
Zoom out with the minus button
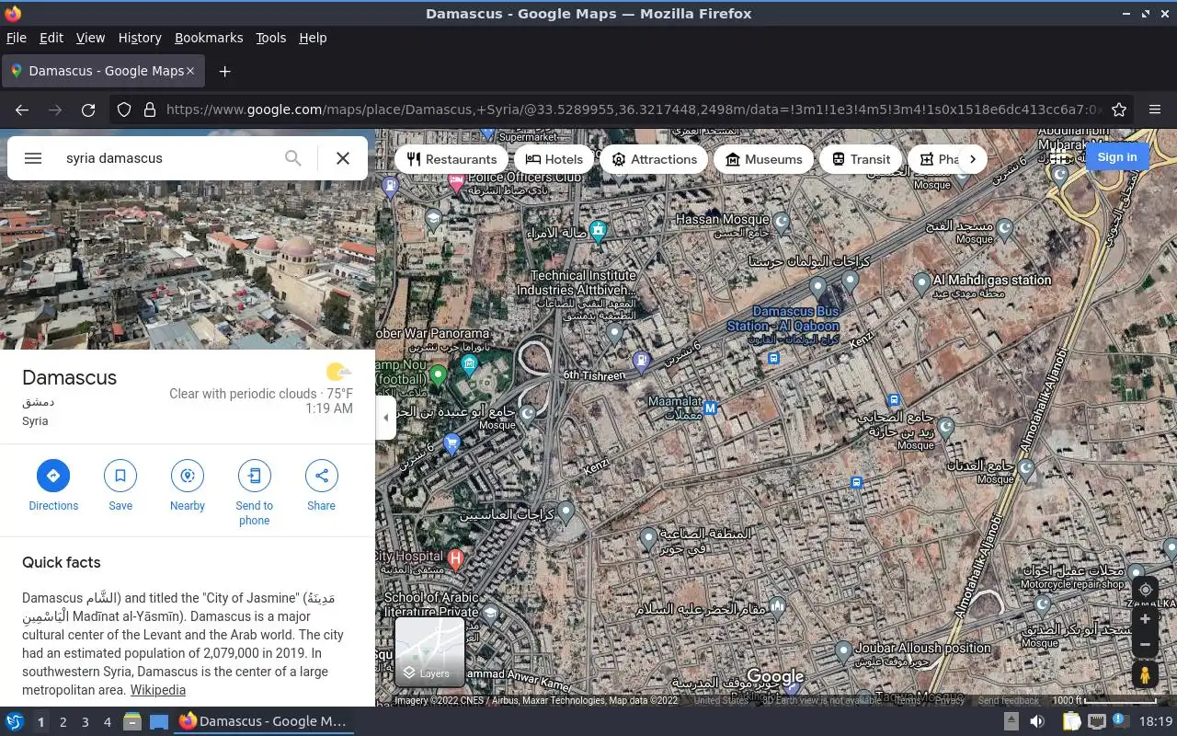coord(1145,645)
